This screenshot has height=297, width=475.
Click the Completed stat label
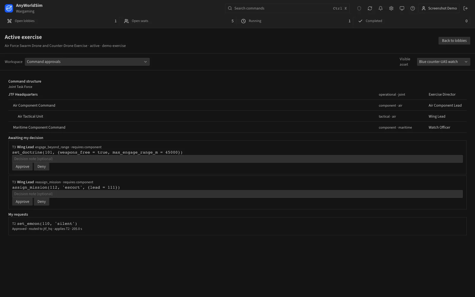click(374, 21)
